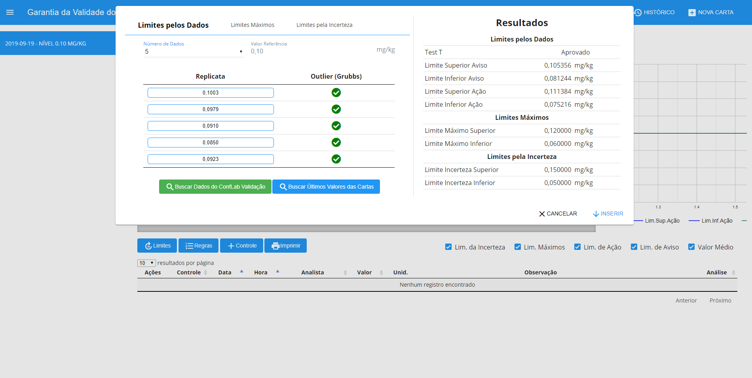Image resolution: width=752 pixels, height=378 pixels.
Task: Switch to Limites pela Incerteza tab
Action: (x=324, y=25)
